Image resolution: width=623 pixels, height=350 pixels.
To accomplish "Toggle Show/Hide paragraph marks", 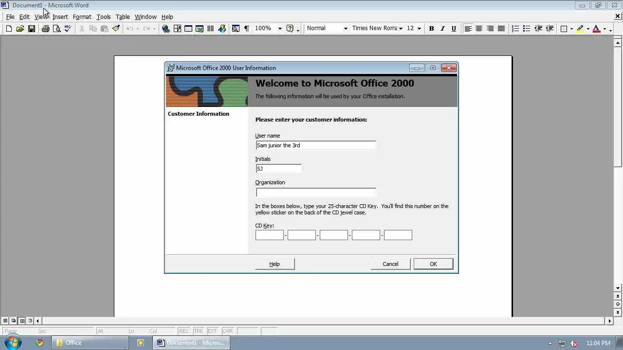I will click(246, 29).
